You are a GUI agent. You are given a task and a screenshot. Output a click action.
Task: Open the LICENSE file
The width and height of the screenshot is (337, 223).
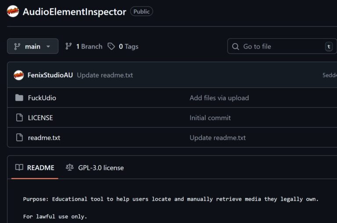[x=40, y=118]
